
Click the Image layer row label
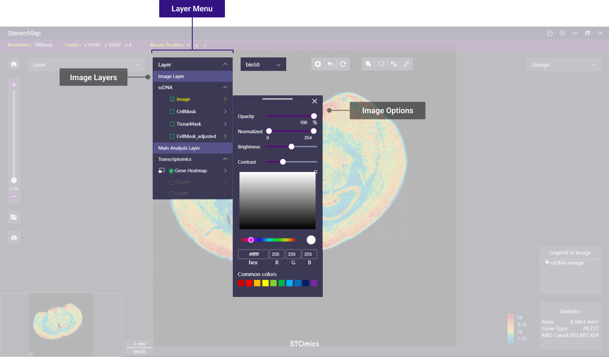point(183,99)
